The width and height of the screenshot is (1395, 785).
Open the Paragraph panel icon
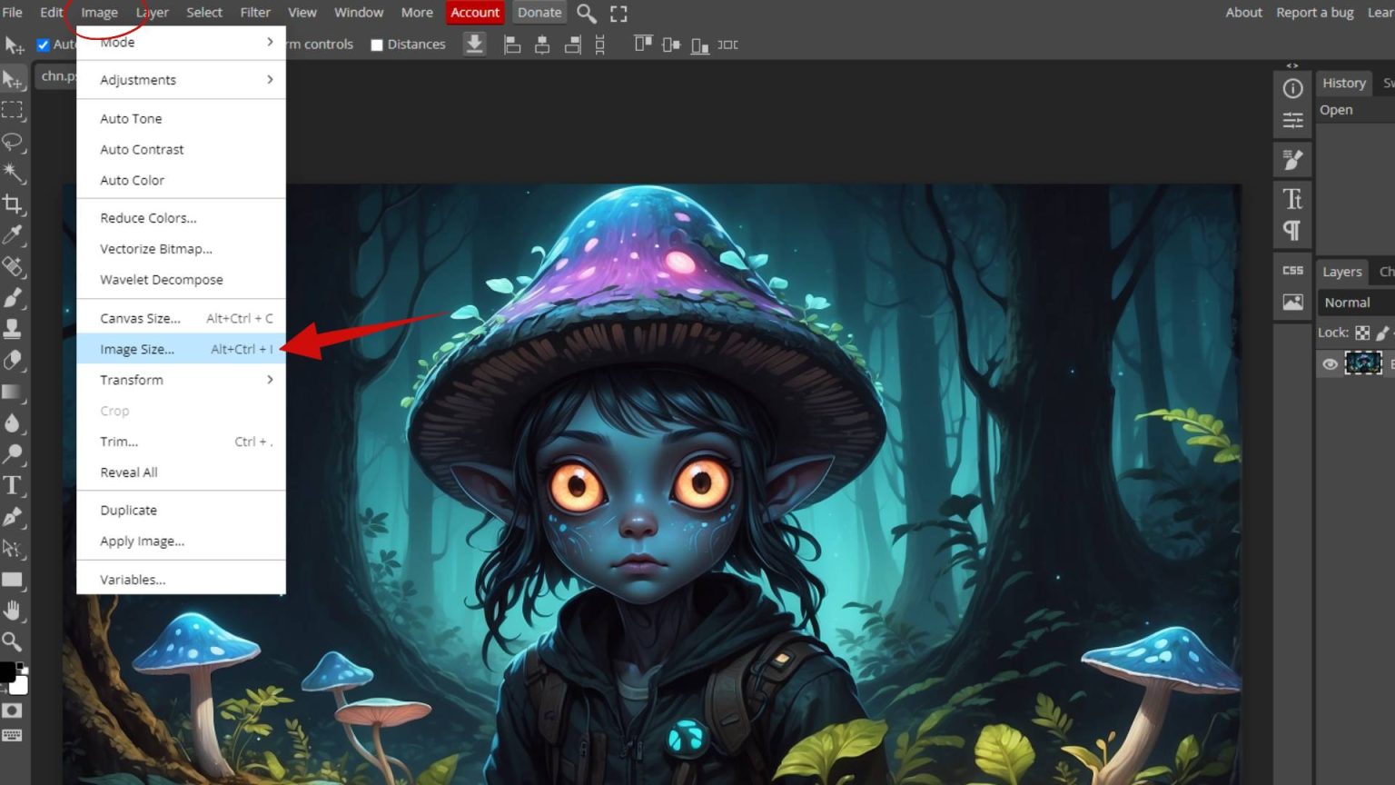click(x=1292, y=230)
